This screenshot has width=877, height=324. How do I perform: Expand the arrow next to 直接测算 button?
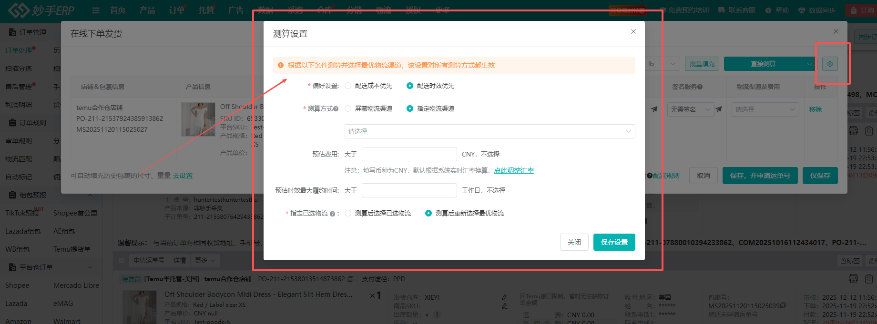(x=809, y=64)
